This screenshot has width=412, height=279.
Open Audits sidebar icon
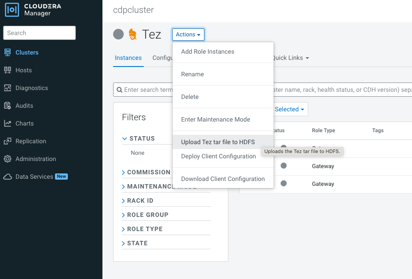8,106
